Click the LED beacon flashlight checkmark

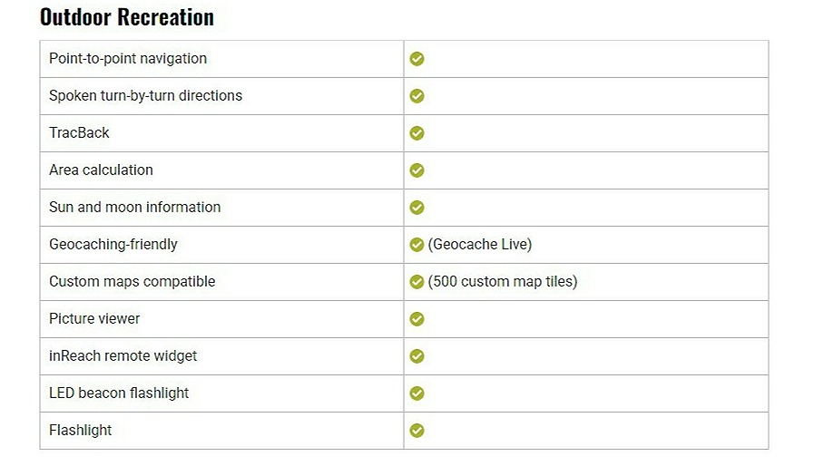[417, 393]
